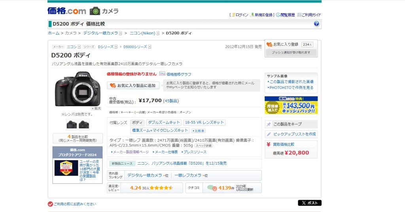
Task: Click ピックアップリストを作成 button
Action: point(291,134)
